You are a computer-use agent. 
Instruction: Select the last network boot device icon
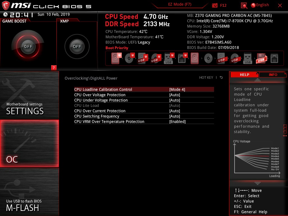click(274, 58)
